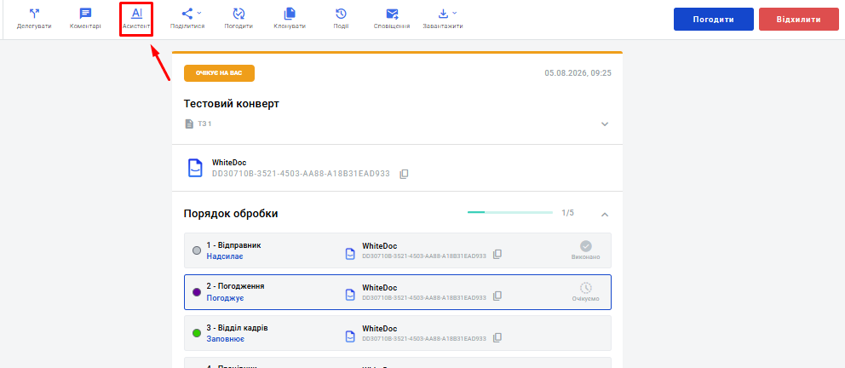Select the Тестовий конверт title
The image size is (845, 368).
231,104
